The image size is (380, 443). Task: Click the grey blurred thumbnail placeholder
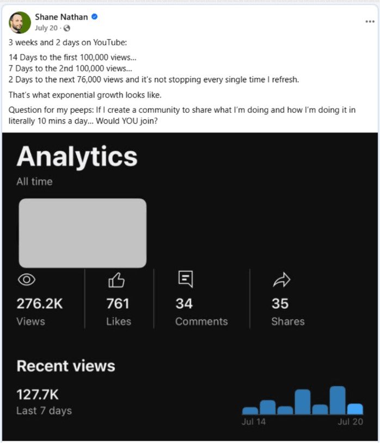coord(82,233)
